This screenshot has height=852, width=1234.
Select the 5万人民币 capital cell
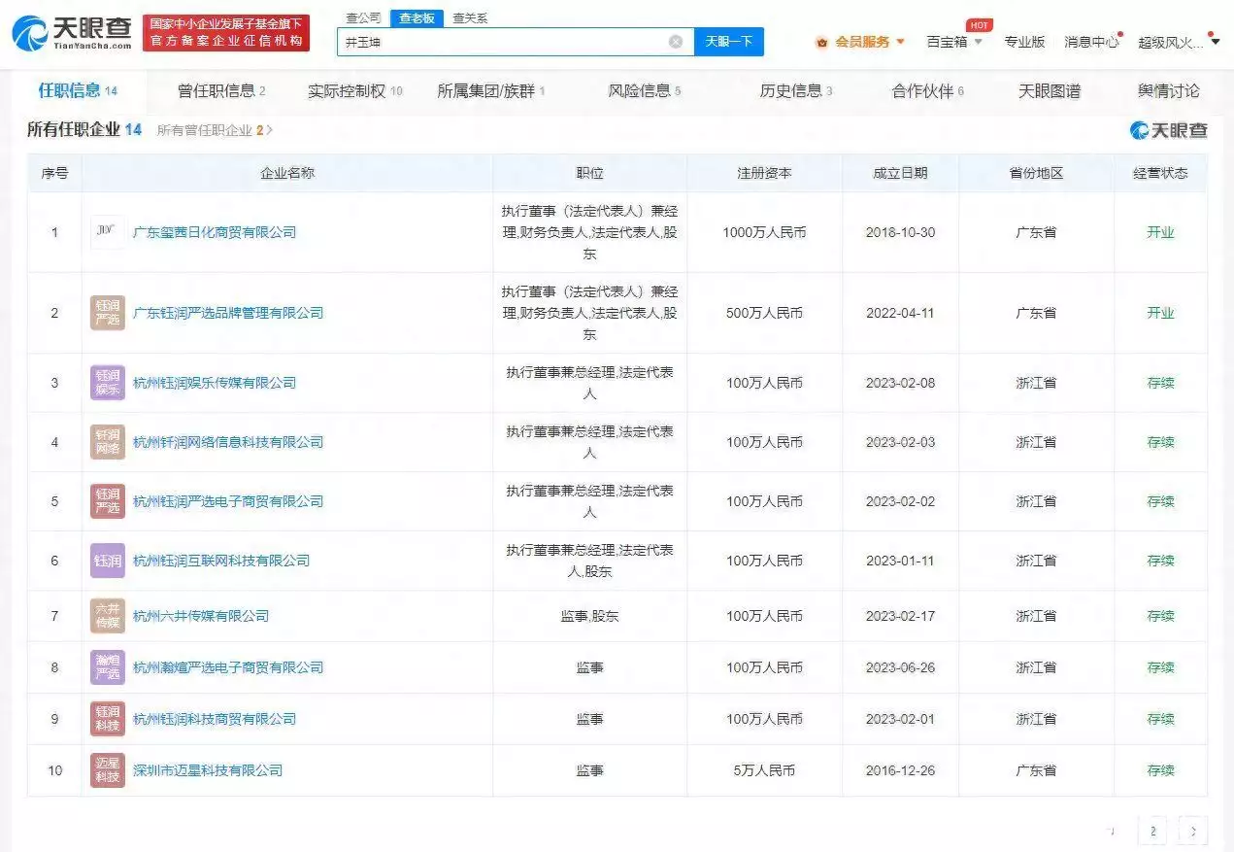pyautogui.click(x=764, y=770)
